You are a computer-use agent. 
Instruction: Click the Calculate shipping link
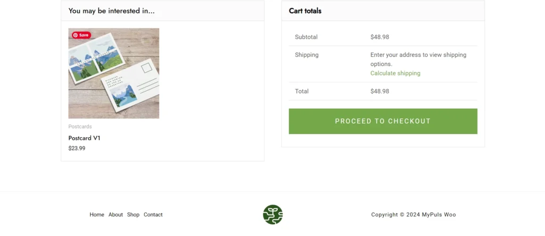[395, 73]
